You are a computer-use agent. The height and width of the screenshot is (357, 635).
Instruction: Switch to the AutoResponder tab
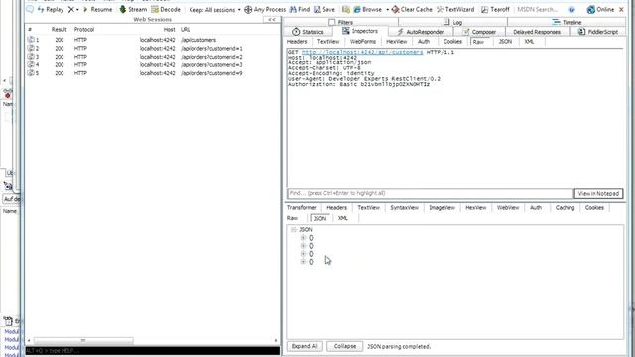(x=421, y=32)
